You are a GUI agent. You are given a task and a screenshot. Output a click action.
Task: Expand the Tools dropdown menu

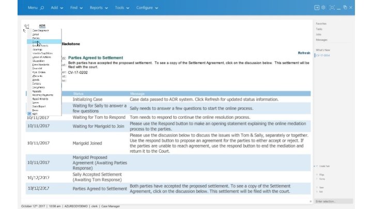pos(122,8)
